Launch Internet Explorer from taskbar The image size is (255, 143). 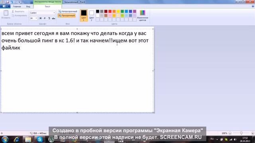point(16,139)
